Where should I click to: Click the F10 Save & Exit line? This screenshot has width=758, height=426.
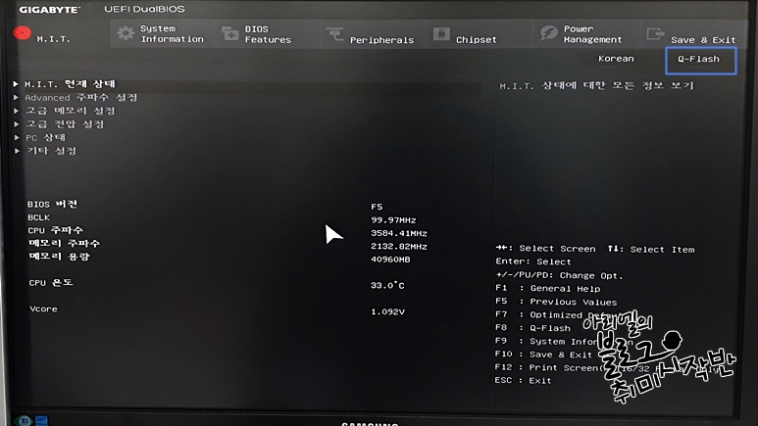point(543,355)
